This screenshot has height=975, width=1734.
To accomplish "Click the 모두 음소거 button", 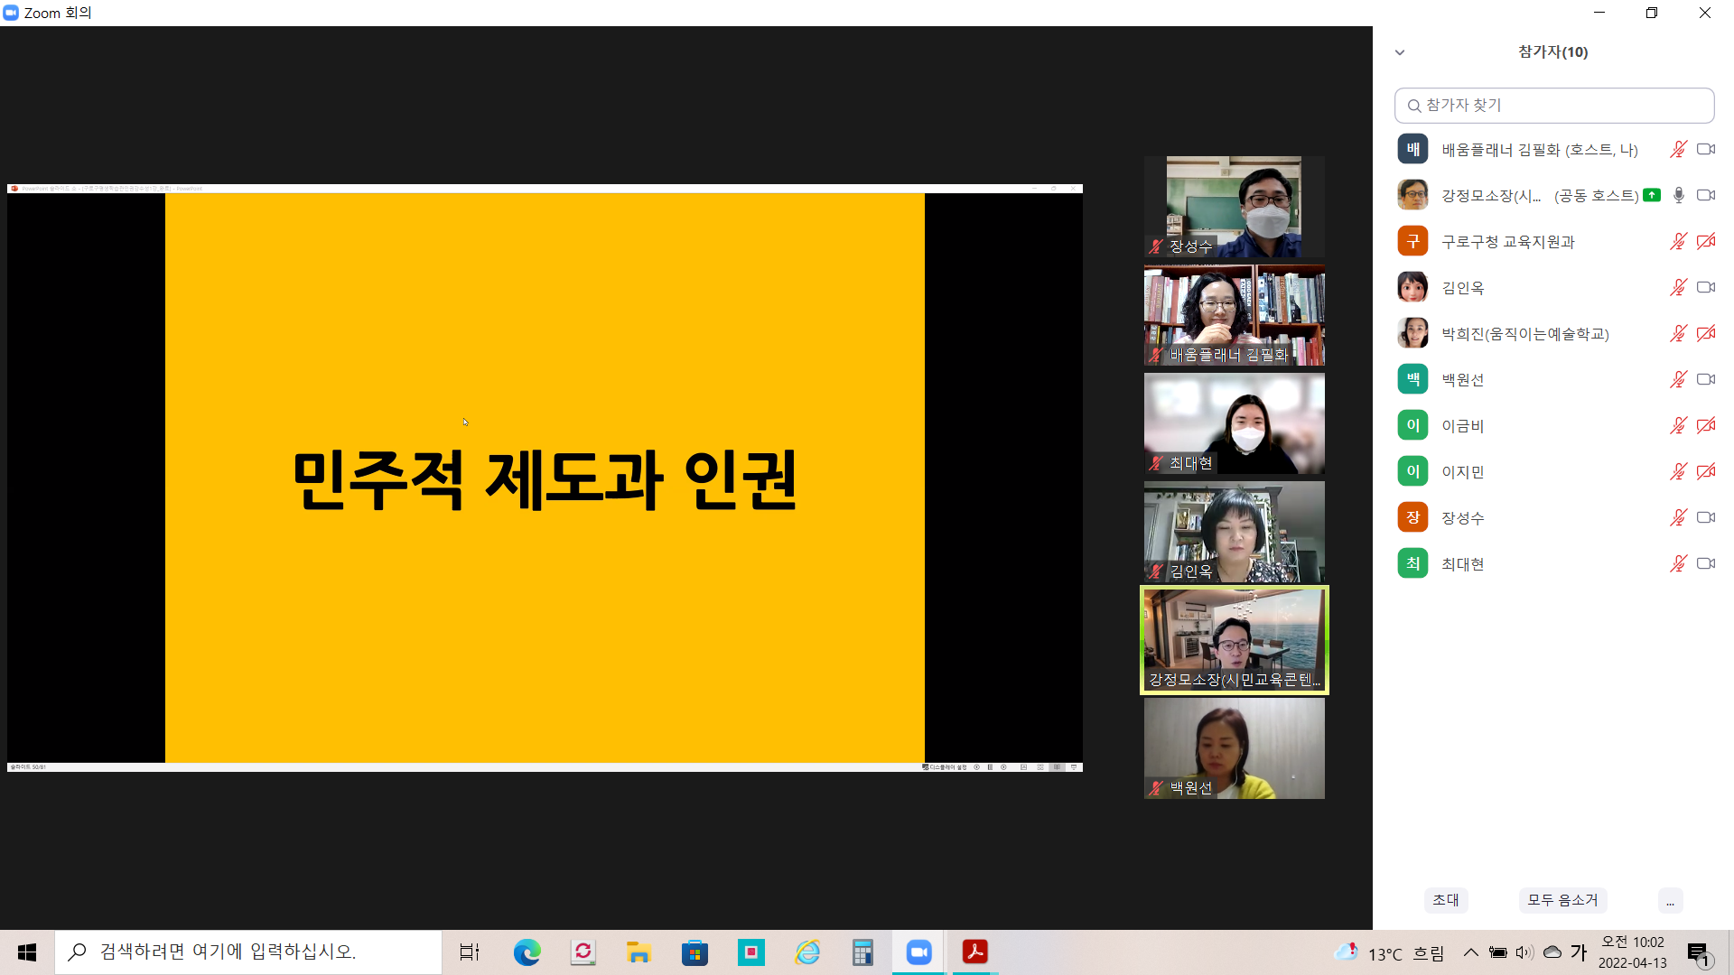I will [x=1562, y=900].
